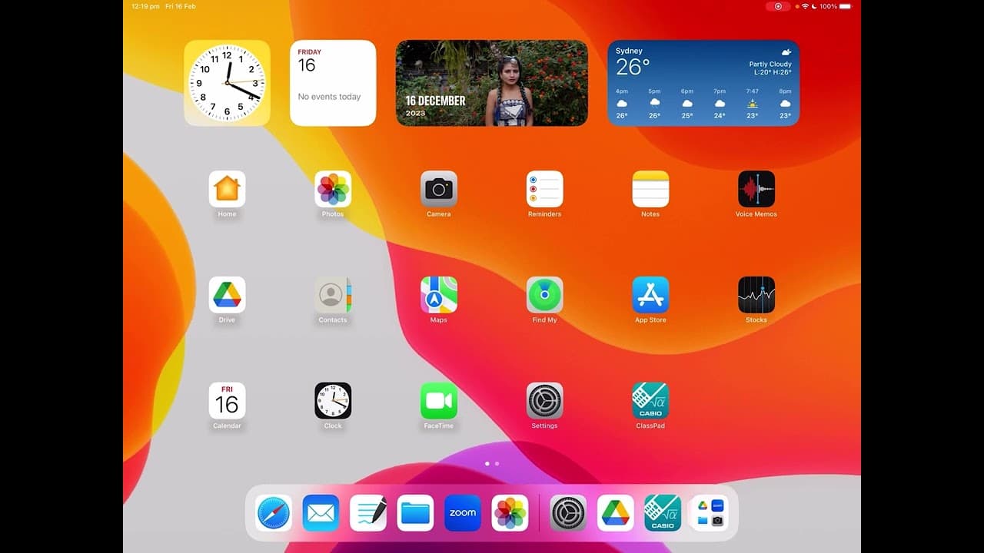Open the Sydney weather widget
The image size is (984, 553).
[703, 83]
